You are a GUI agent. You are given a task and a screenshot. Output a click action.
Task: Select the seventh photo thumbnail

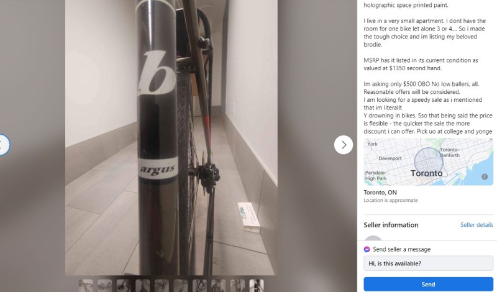click(x=199, y=285)
